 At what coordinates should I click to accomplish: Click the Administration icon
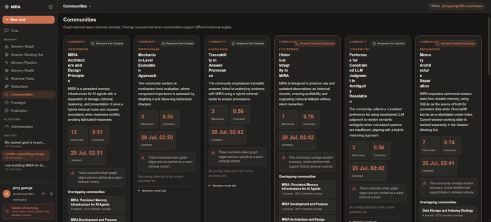tap(7, 127)
